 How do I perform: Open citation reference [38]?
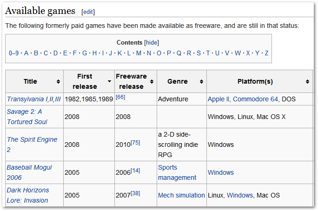(x=135, y=193)
